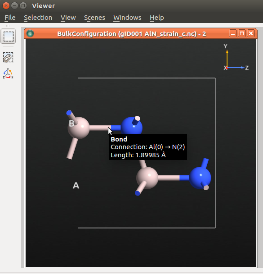
Task: Click the XYZ axis orientation indicator
Action: click(236, 58)
